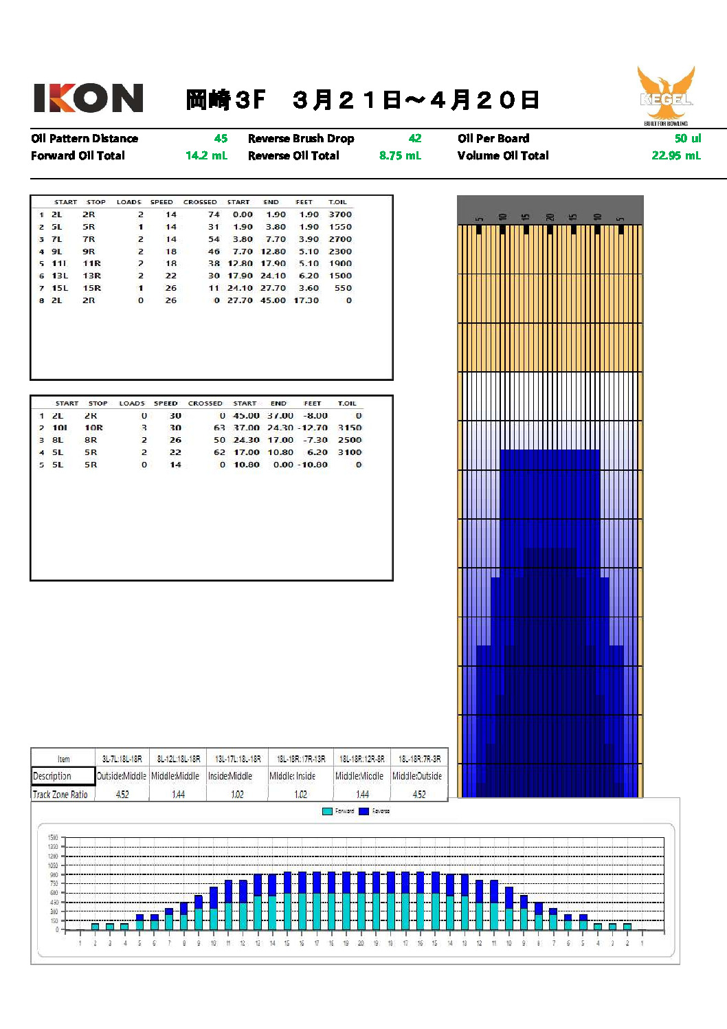Click the gray header of the lane graph
Image resolution: width=727 pixels, height=1029 pixels.
click(x=550, y=209)
